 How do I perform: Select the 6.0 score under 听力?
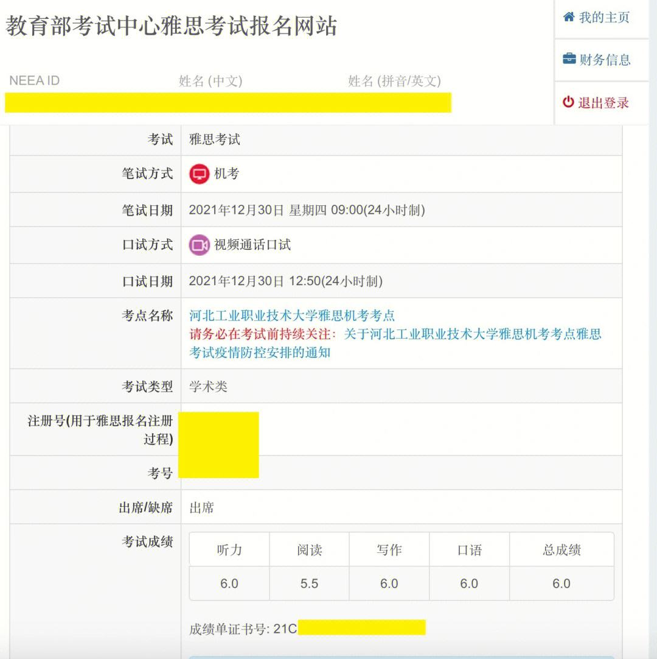coord(229,583)
